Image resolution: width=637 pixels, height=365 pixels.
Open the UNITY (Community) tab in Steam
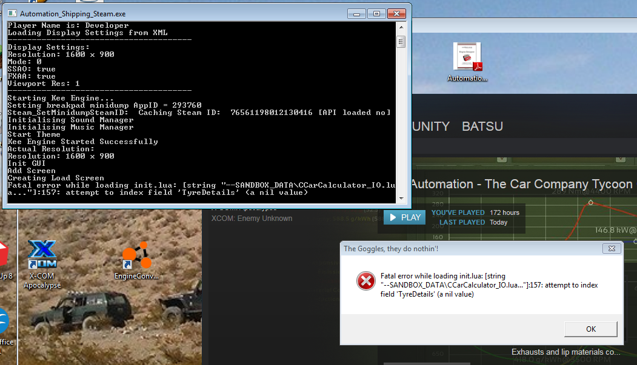(x=430, y=127)
